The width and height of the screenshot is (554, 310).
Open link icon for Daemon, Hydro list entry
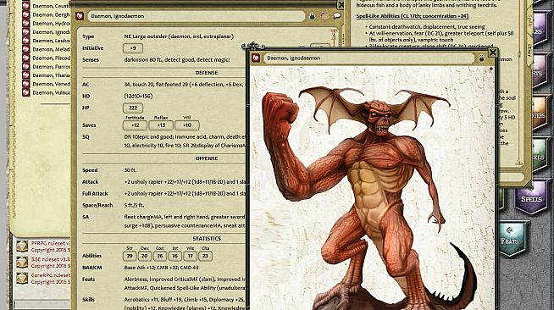tap(25, 23)
